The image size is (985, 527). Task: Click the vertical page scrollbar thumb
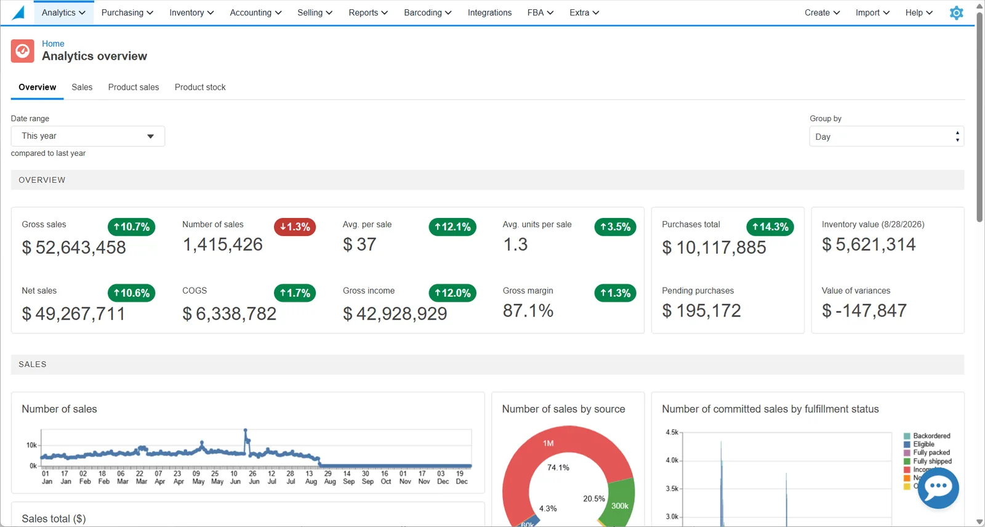(979, 116)
